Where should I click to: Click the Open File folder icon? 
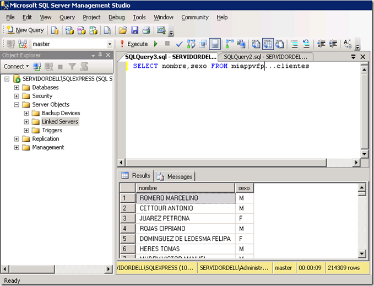point(123,30)
